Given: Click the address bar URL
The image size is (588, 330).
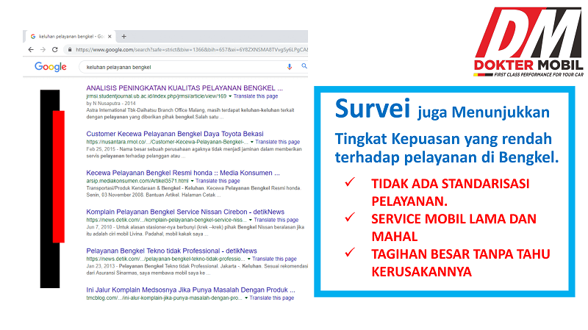Looking at the screenshot, I should point(191,49).
